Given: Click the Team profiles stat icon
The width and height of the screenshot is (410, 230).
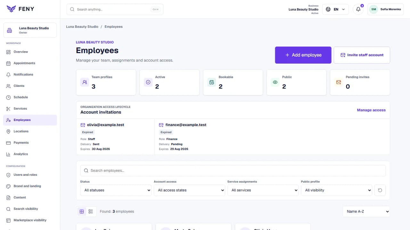Looking at the screenshot, I should [x=85, y=82].
